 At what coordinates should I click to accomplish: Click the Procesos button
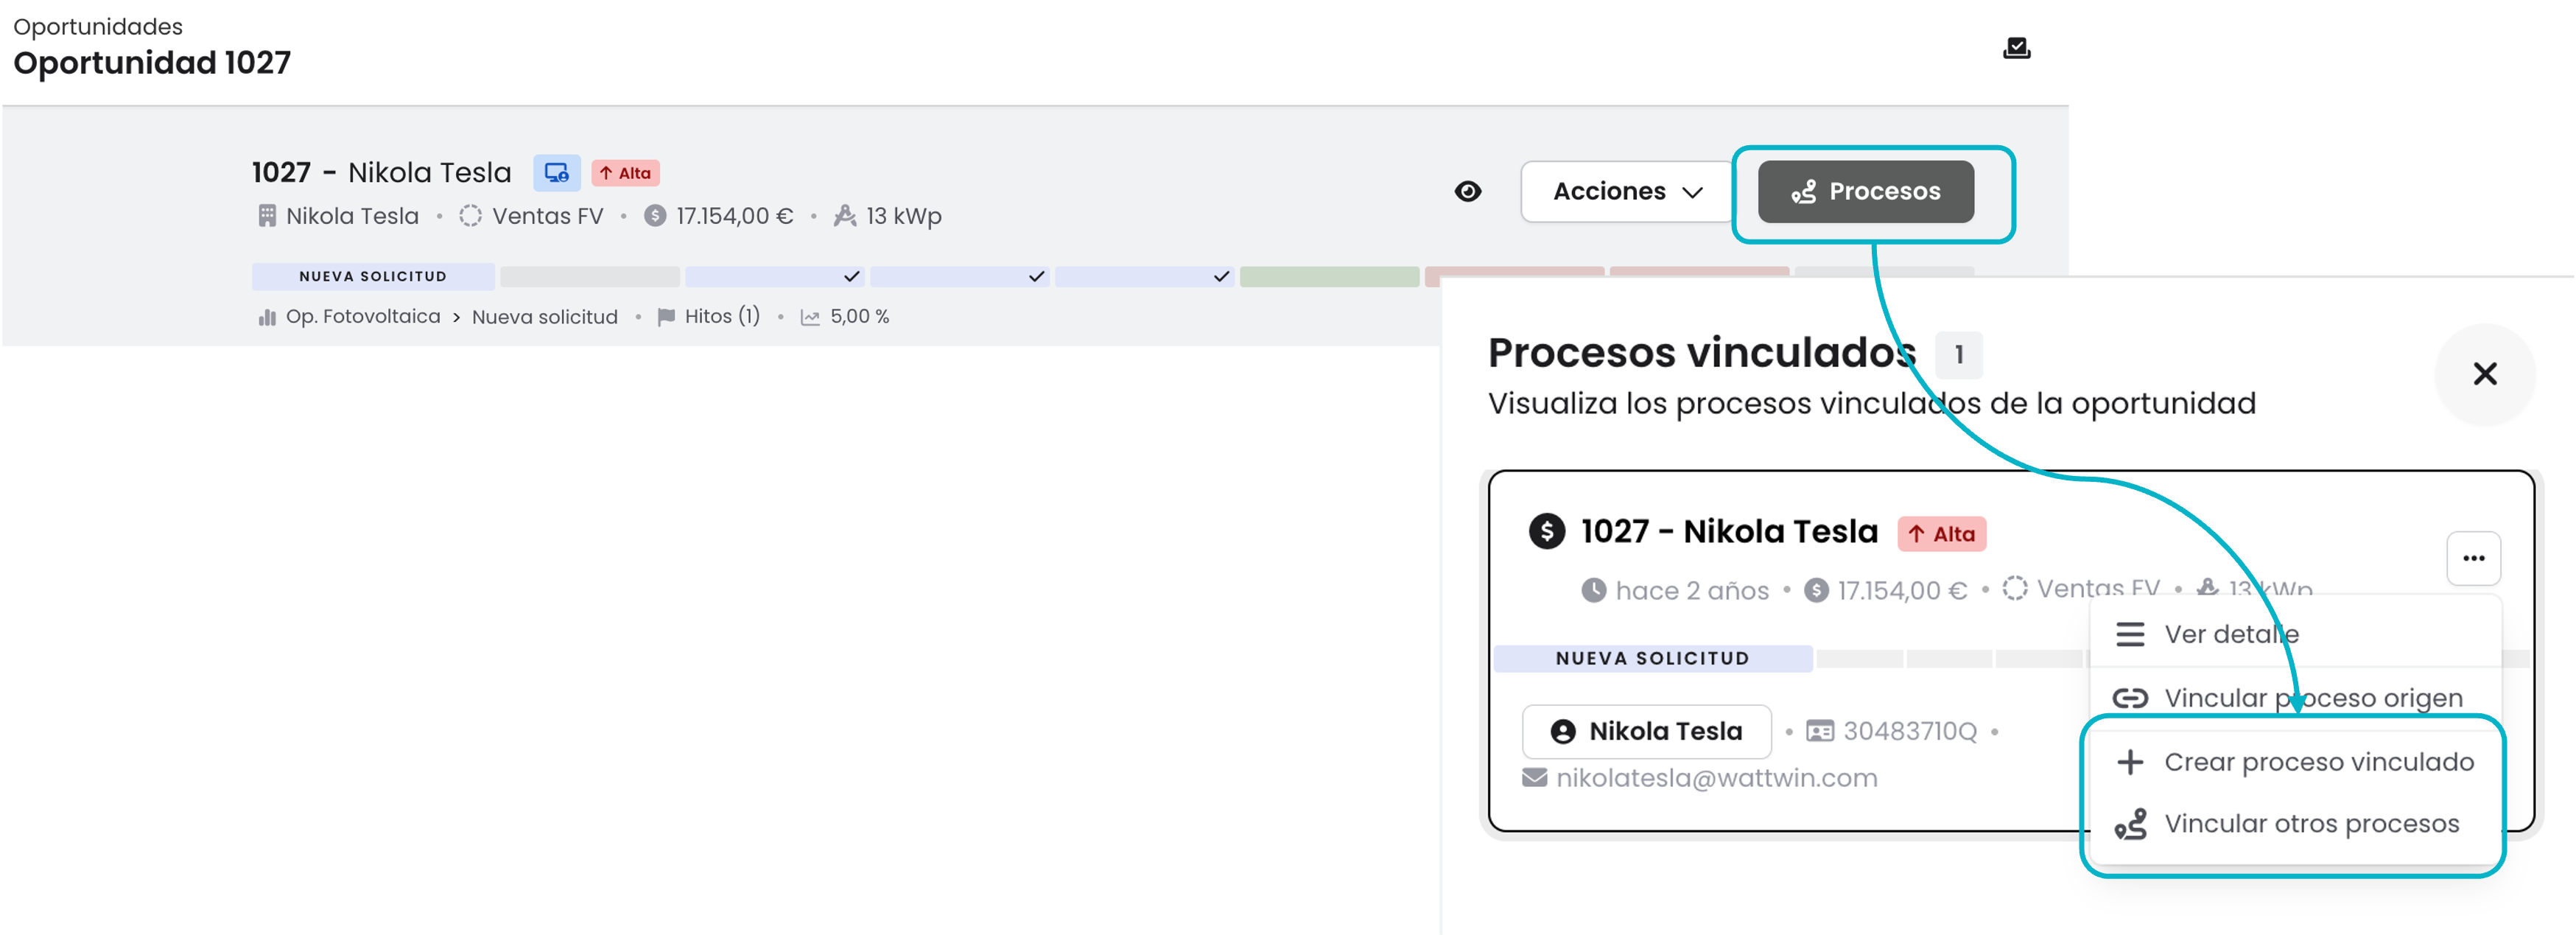[x=1865, y=191]
